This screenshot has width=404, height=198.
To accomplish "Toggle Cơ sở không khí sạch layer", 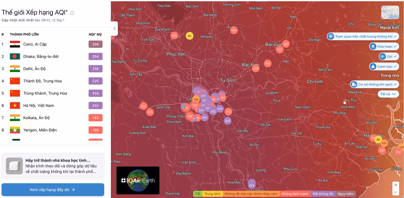I will (x=374, y=84).
